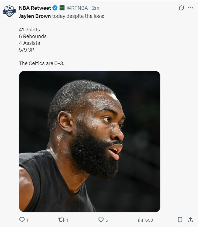Screen dimensions: 198x227
Task: Open the bearded player photo
Action: coord(90,141)
